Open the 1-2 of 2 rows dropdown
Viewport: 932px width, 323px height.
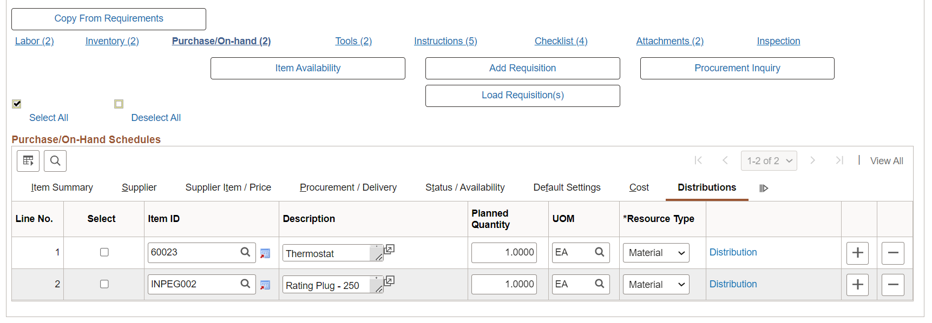tap(769, 161)
